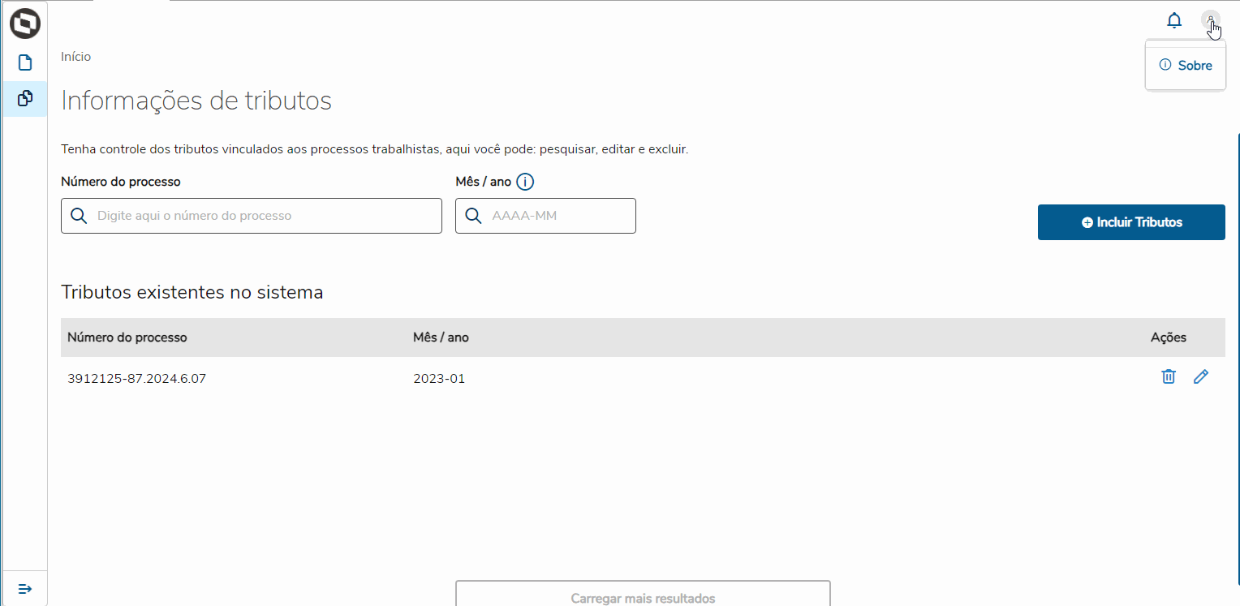1240x606 pixels.
Task: Open the single document sidebar icon
Action: [24, 63]
